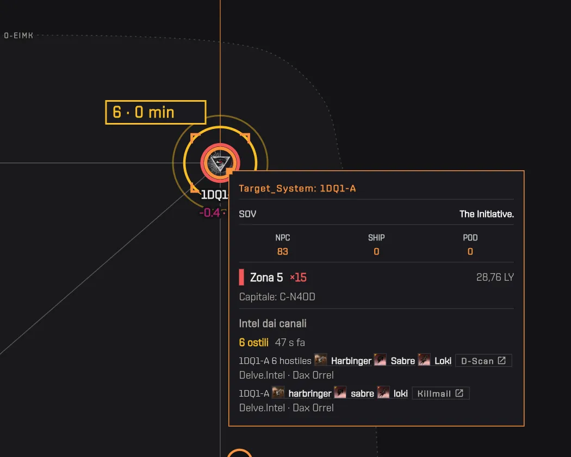Click 'The Initiative.' sovereignty holder

point(487,214)
